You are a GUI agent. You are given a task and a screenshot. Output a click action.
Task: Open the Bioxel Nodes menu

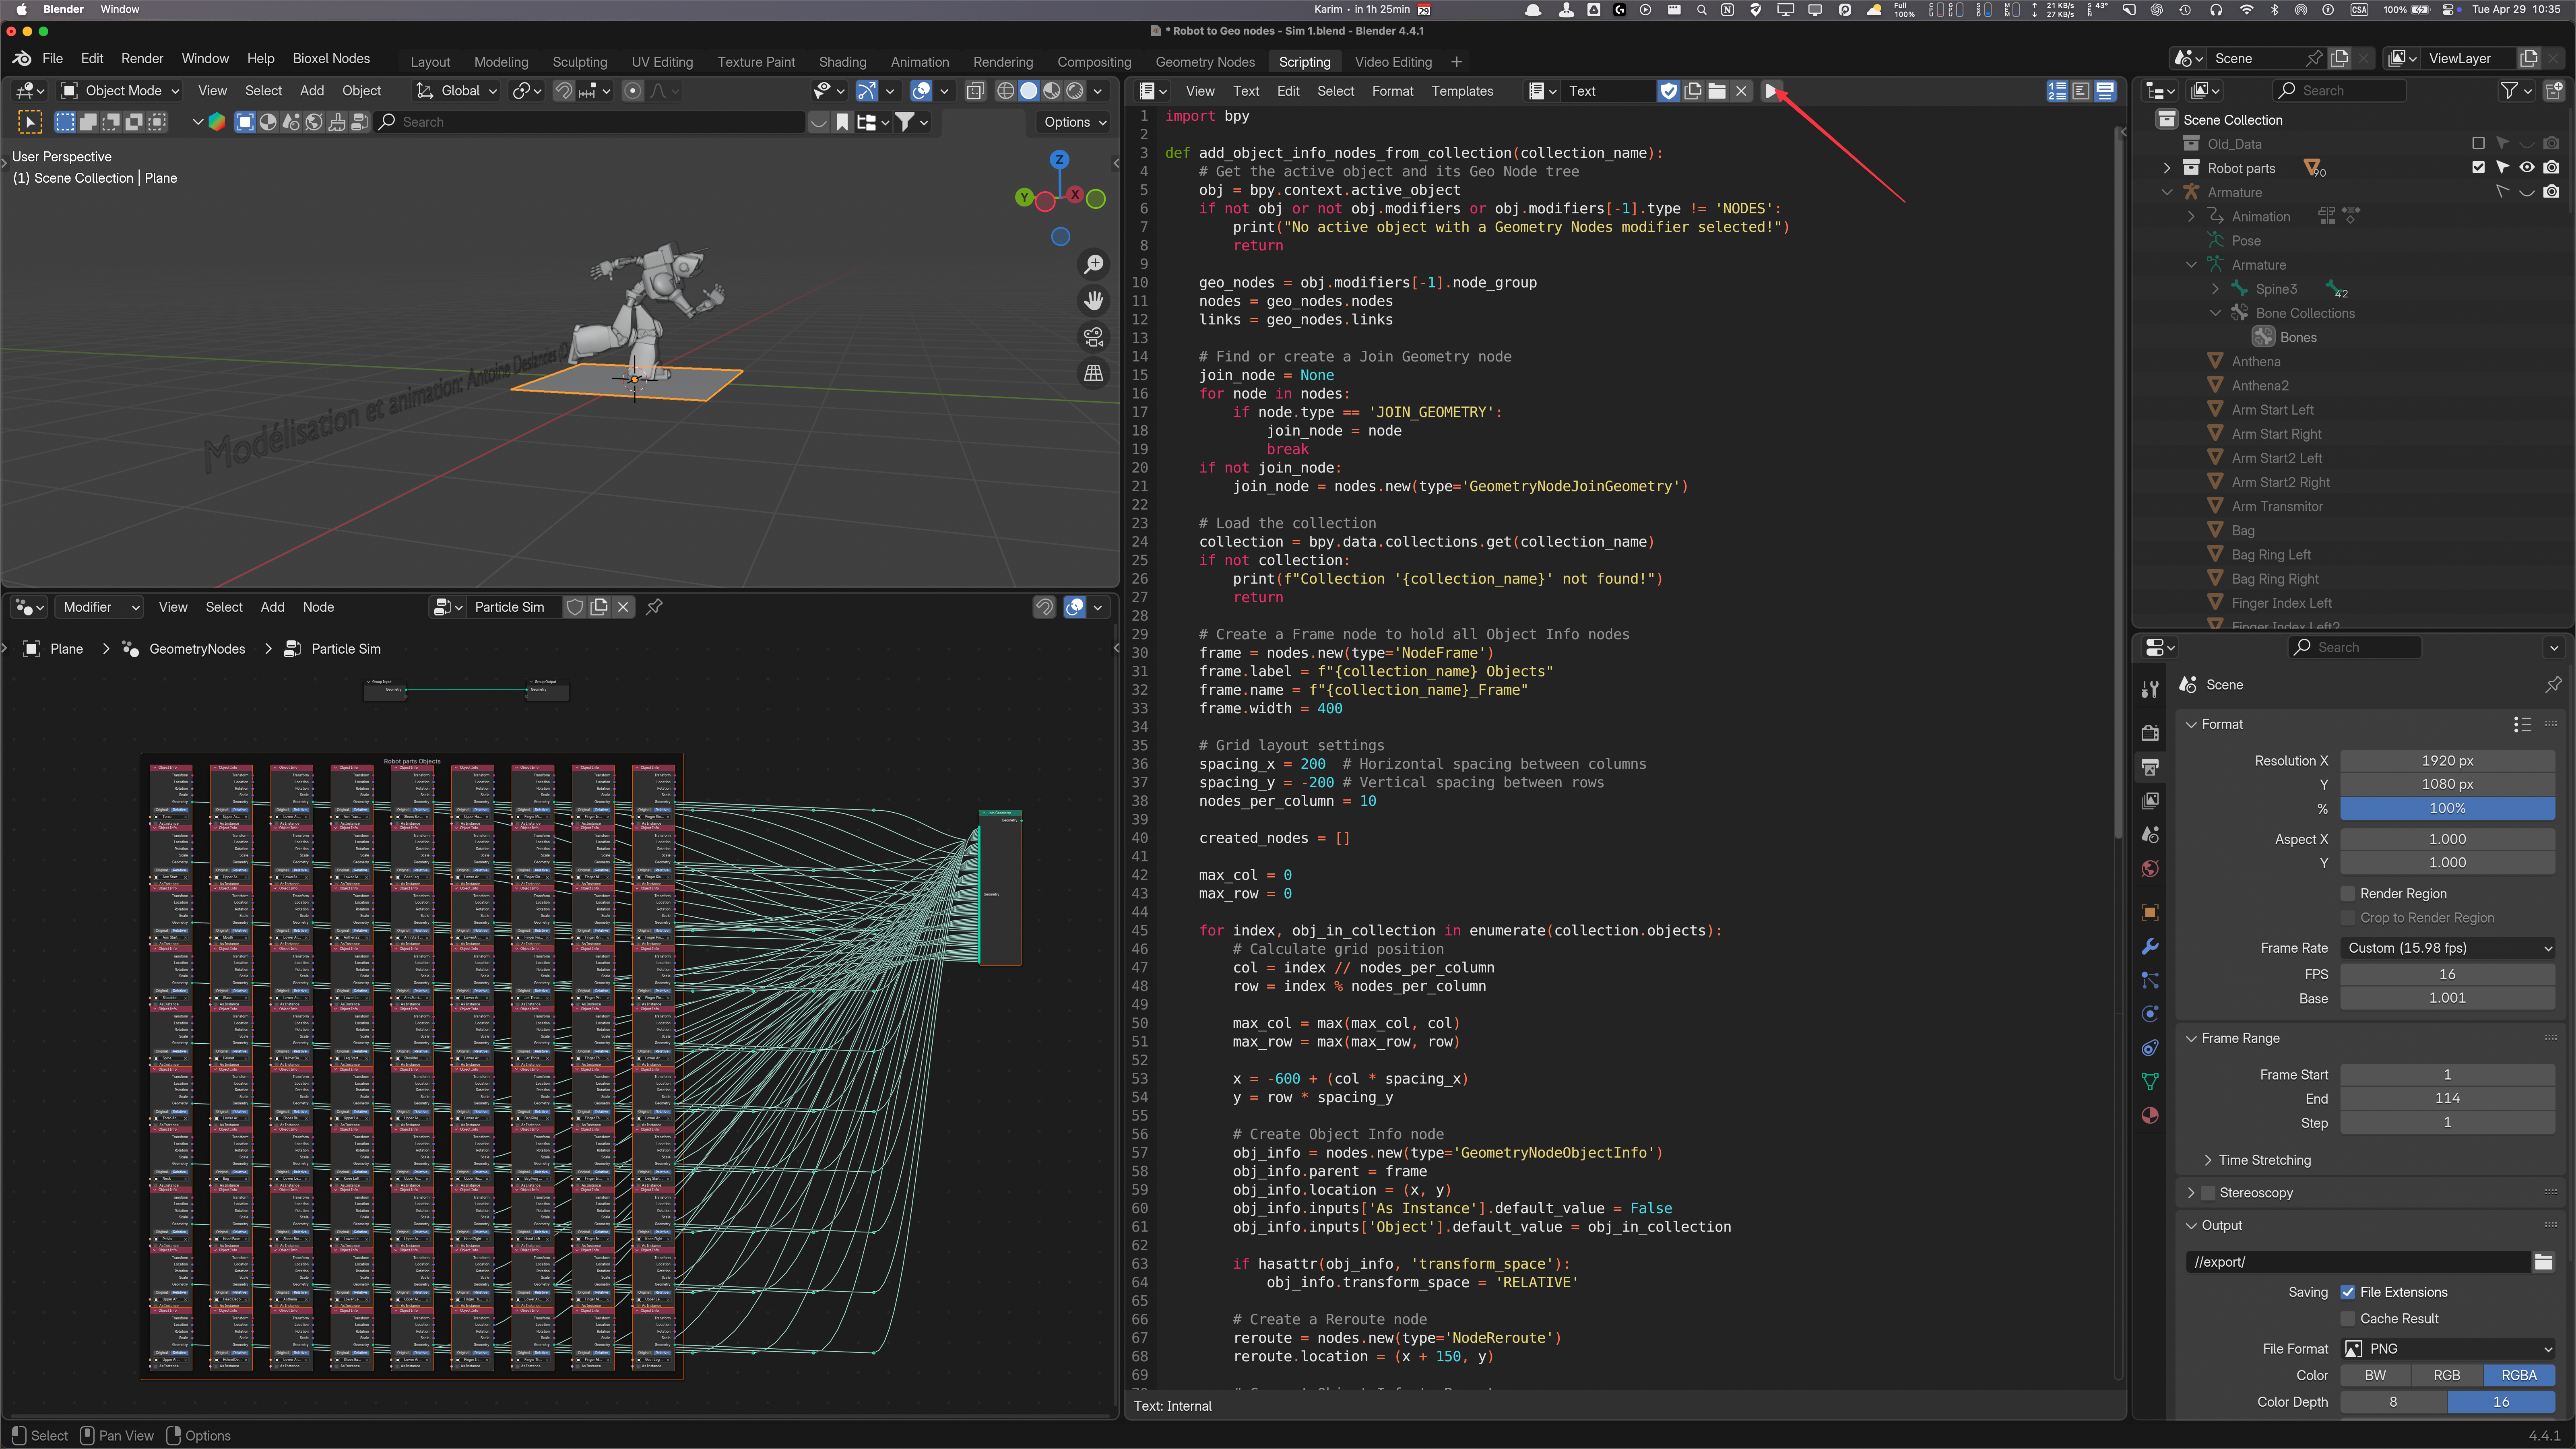(331, 59)
